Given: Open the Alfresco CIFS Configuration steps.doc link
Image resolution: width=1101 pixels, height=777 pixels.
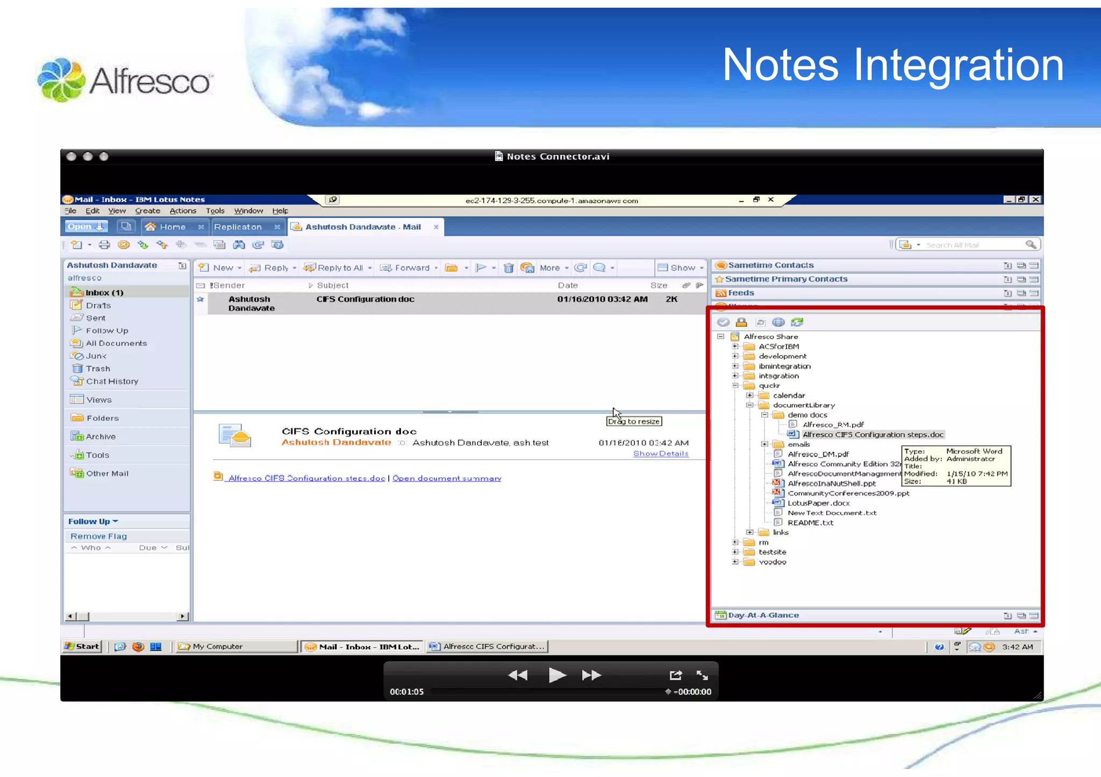Looking at the screenshot, I should [x=306, y=478].
